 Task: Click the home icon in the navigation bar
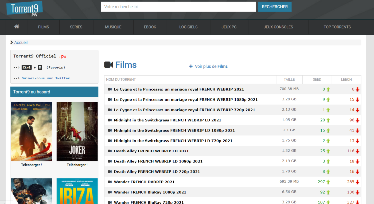[17, 27]
